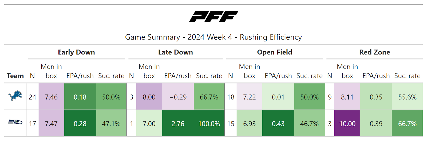Click the Team column header
The image size is (427, 141).
15,76
